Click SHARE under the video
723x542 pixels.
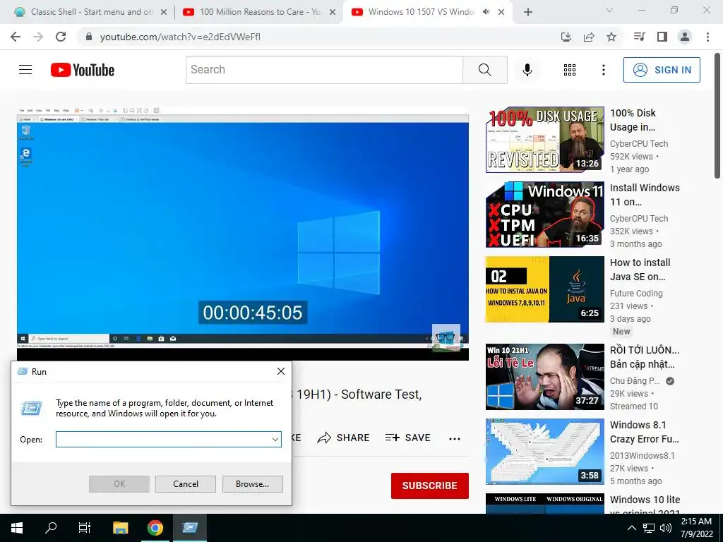[x=344, y=438]
